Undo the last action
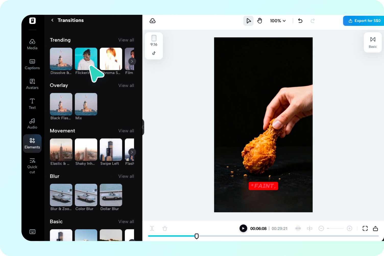This screenshot has width=384, height=256. pyautogui.click(x=300, y=21)
